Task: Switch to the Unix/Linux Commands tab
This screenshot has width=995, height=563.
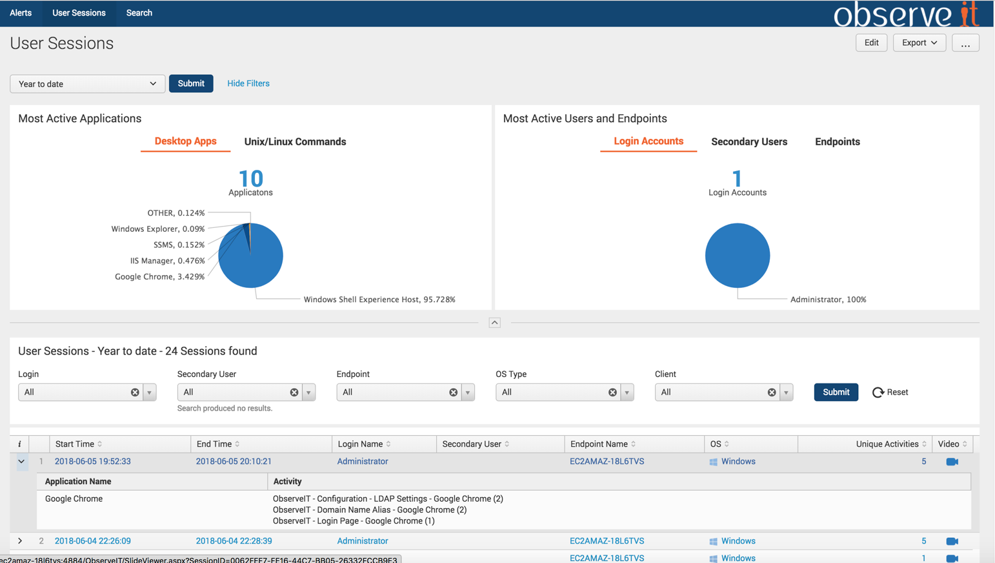Action: [x=294, y=141]
